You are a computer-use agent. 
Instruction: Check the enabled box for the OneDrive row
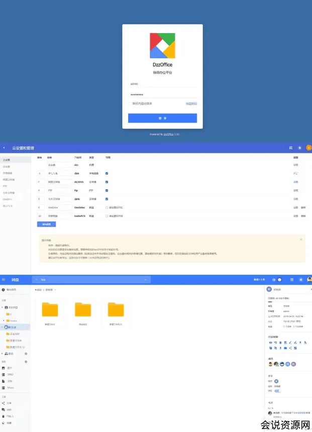[x=107, y=208]
